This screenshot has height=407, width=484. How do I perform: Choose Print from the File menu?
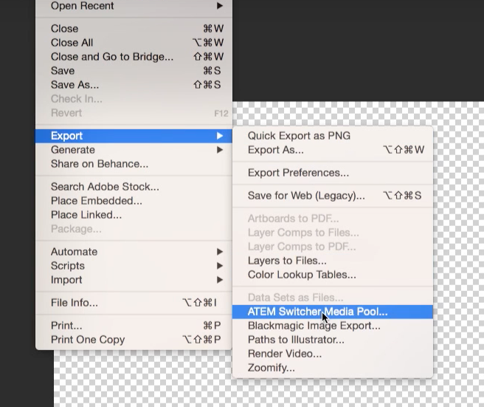[x=134, y=326]
